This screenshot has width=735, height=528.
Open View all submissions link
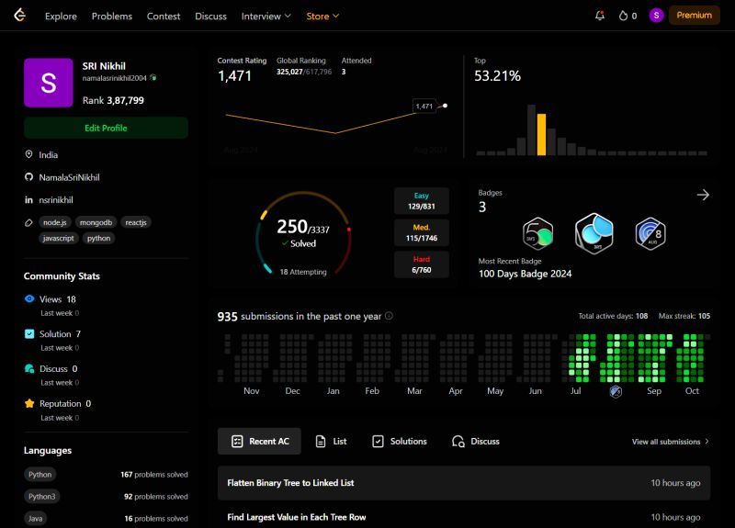coord(671,442)
